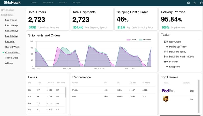Toggle the Orders series in chart legend
203x116 pixels.
point(131,40)
